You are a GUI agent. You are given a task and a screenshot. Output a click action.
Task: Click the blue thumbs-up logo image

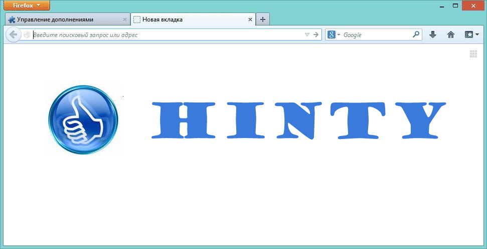point(83,119)
